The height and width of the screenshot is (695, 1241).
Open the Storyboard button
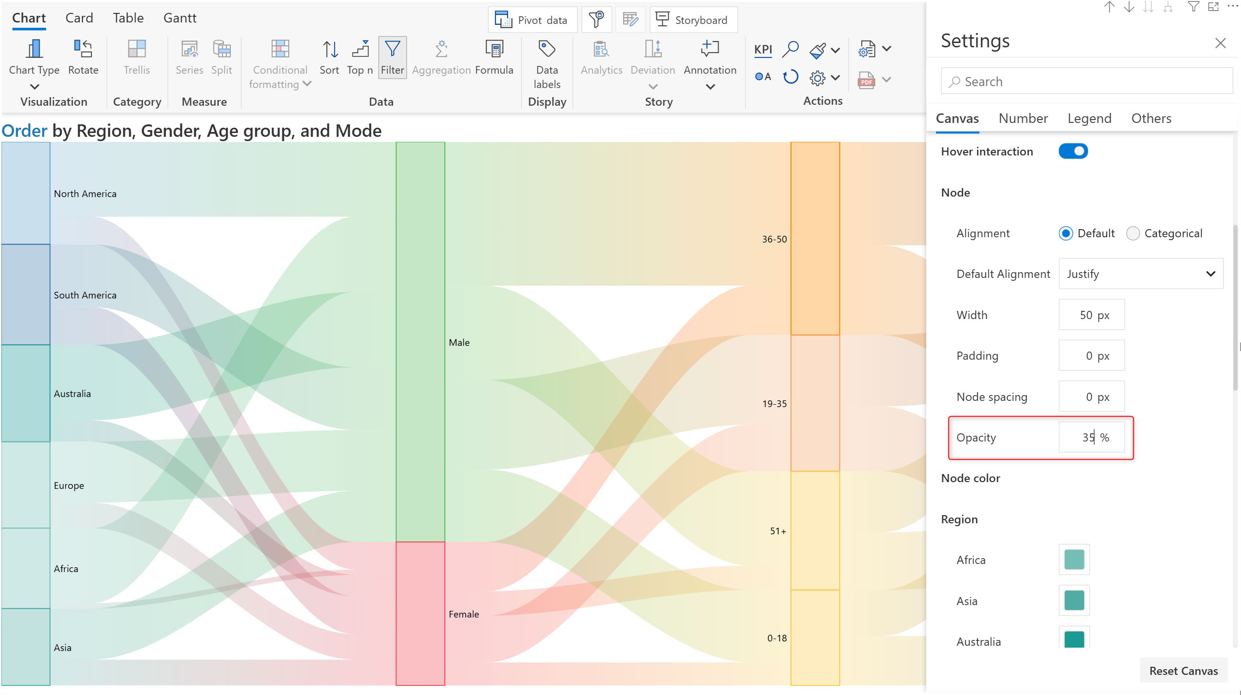point(693,20)
